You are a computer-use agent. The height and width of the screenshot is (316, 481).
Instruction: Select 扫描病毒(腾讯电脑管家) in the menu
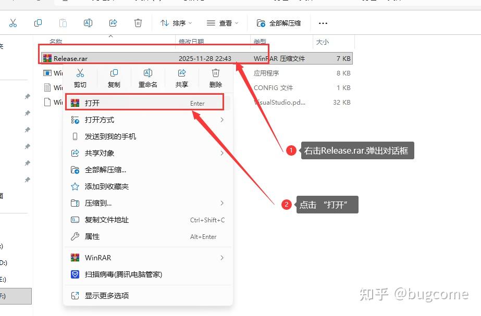click(123, 275)
